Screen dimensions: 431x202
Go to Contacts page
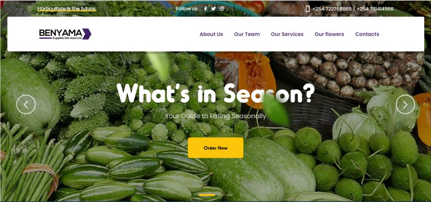tap(367, 34)
